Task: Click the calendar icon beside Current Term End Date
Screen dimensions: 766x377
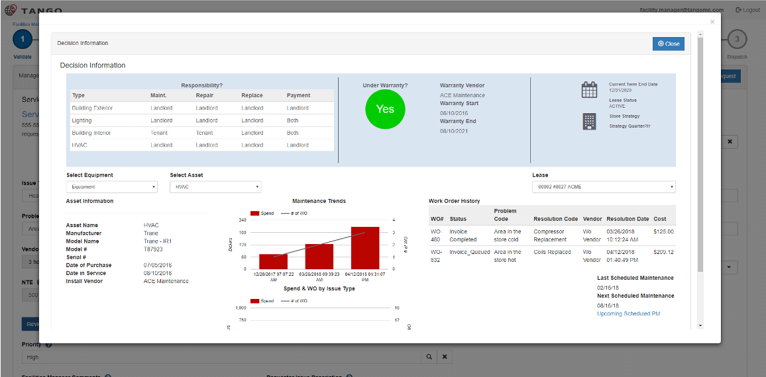Action: [x=589, y=91]
